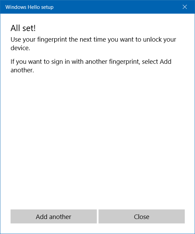This screenshot has height=234, width=195.
Task: Click the 'Use your fingerprint' paragraph
Action: tap(93, 44)
